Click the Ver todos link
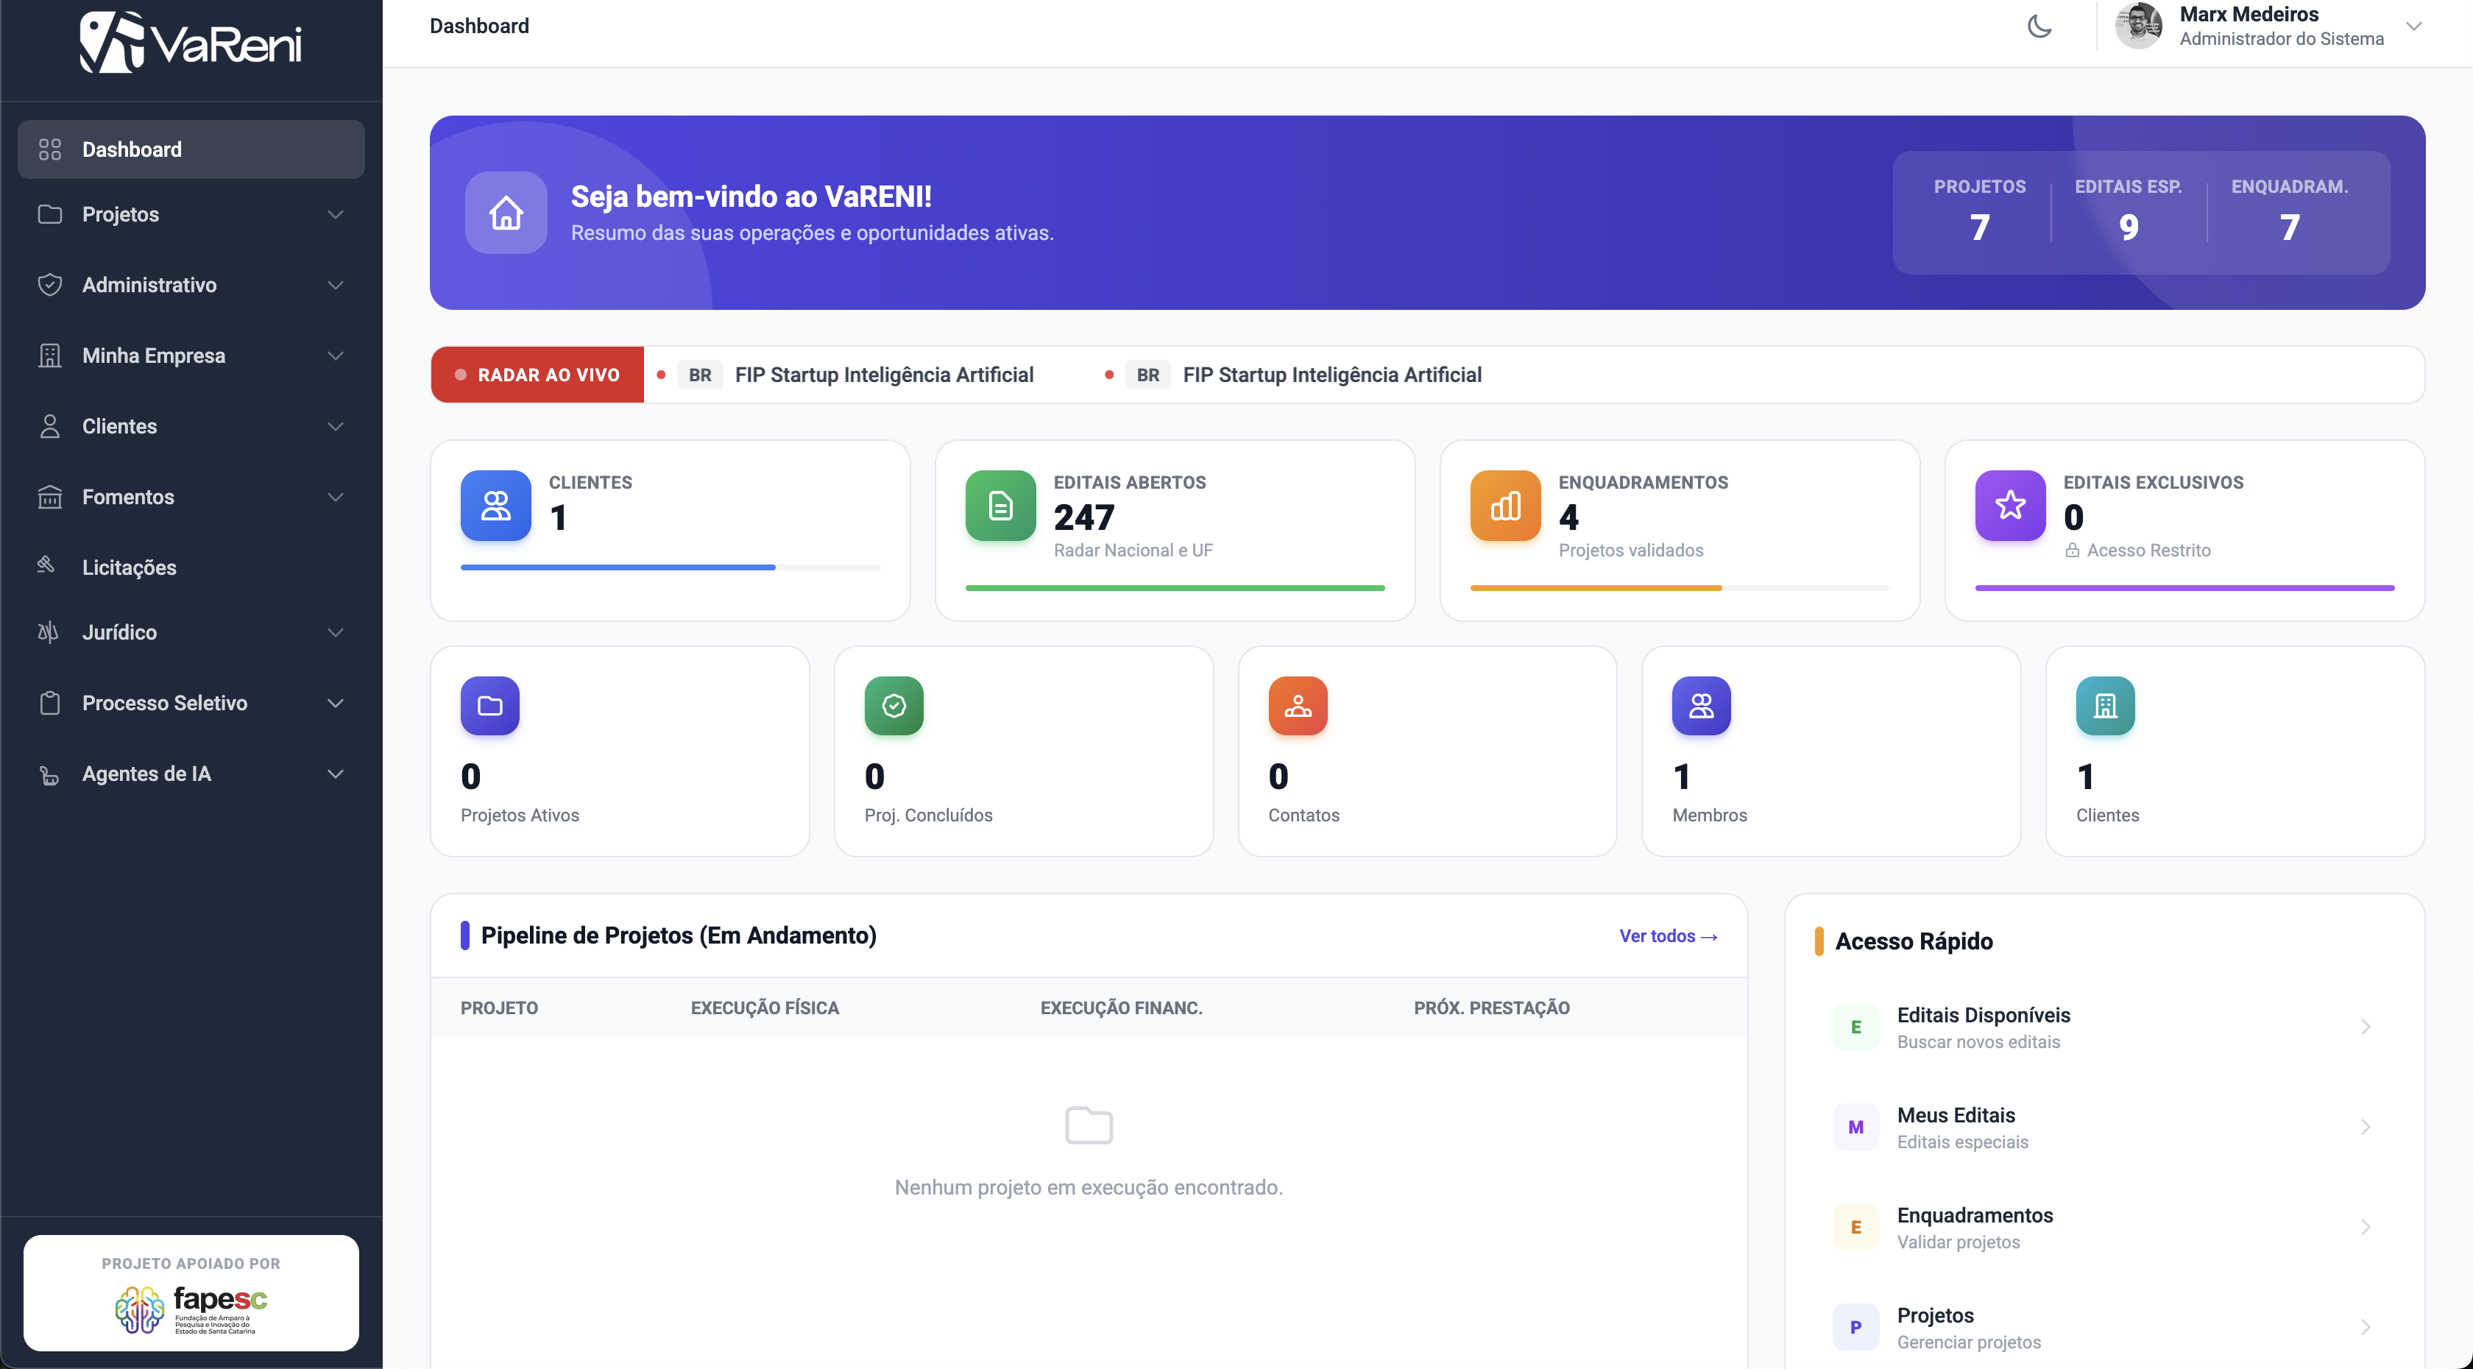2473x1369 pixels. (1669, 936)
